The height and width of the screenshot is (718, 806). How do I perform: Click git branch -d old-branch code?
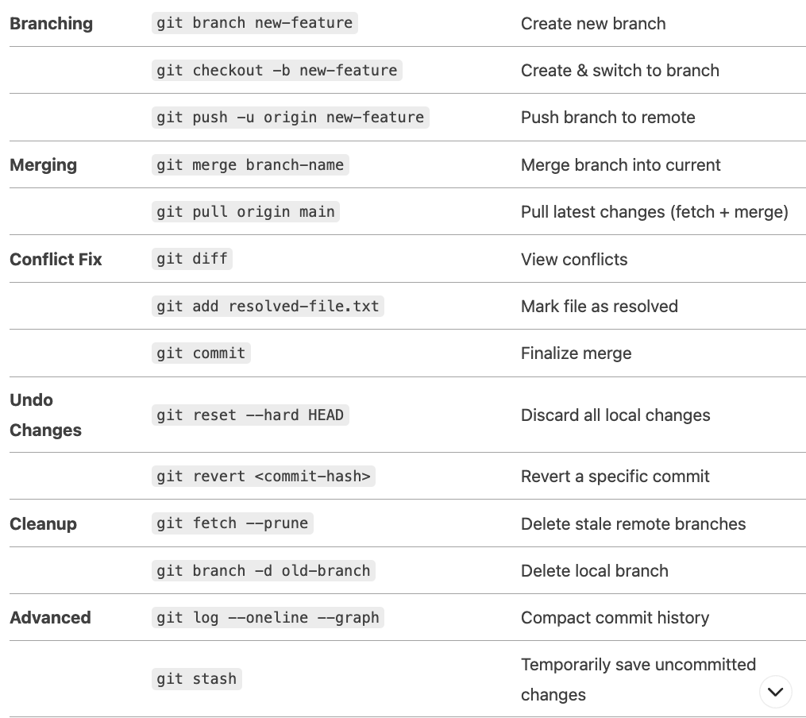pos(263,570)
